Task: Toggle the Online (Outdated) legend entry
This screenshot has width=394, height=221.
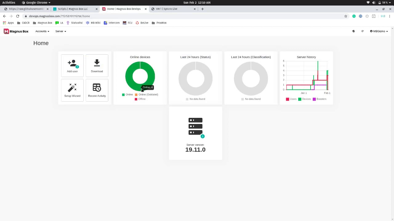Action: pyautogui.click(x=147, y=95)
